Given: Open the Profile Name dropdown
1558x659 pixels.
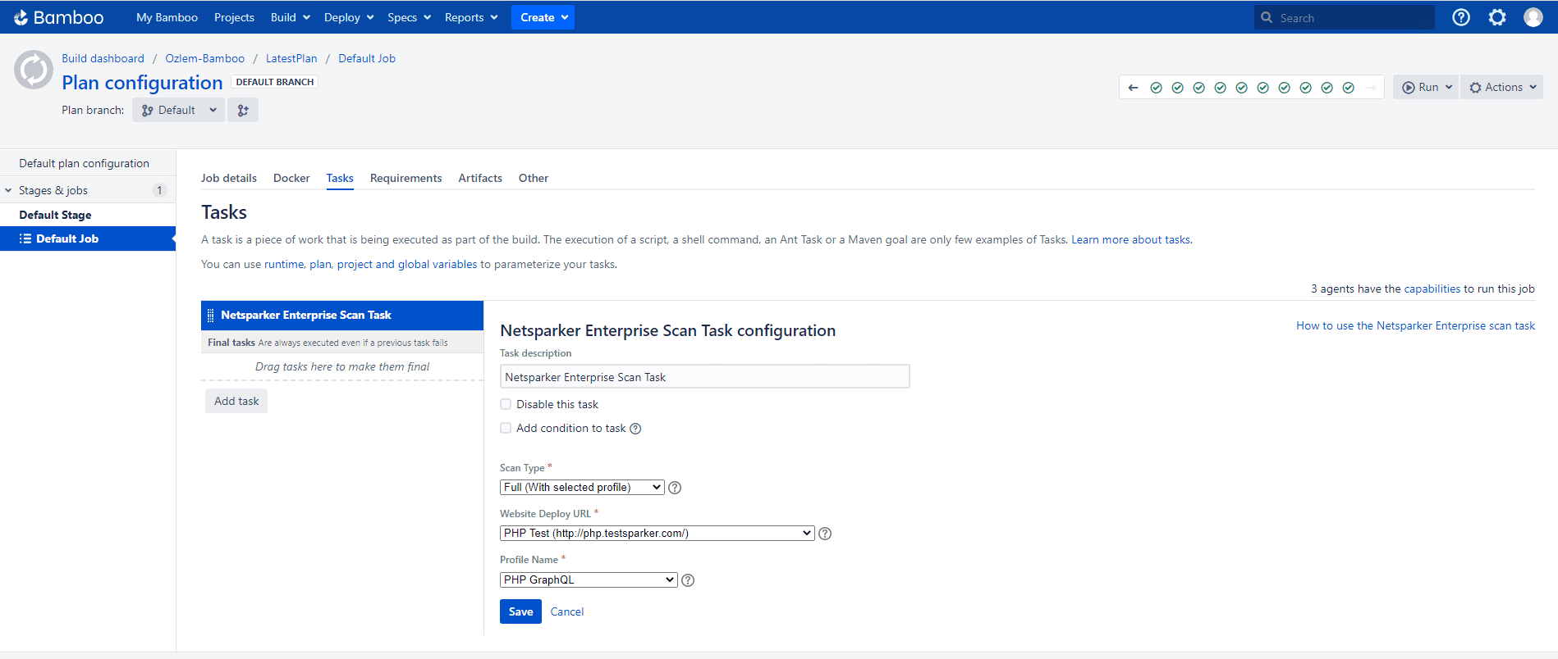Looking at the screenshot, I should [x=588, y=580].
